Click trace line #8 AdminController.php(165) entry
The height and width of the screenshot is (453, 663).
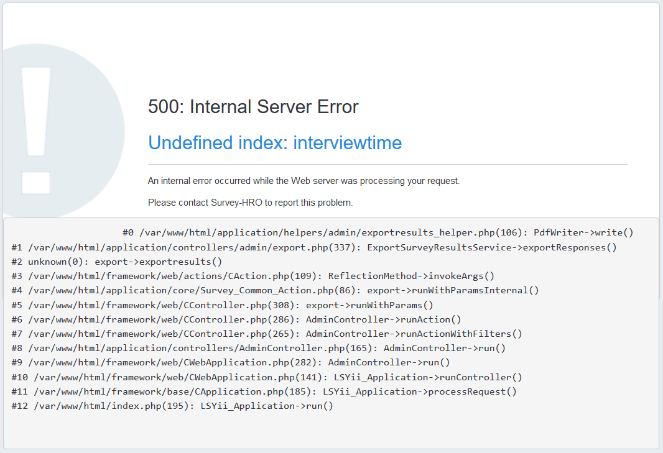point(258,348)
